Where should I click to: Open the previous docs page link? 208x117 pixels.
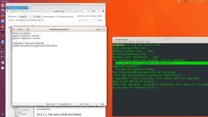coord(80,16)
